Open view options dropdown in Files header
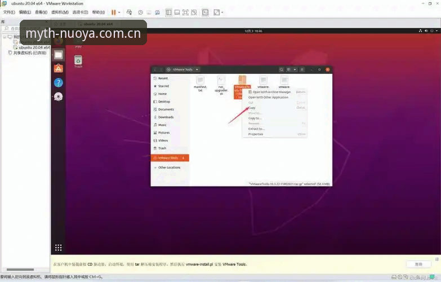This screenshot has height=282, width=441. [295, 69]
